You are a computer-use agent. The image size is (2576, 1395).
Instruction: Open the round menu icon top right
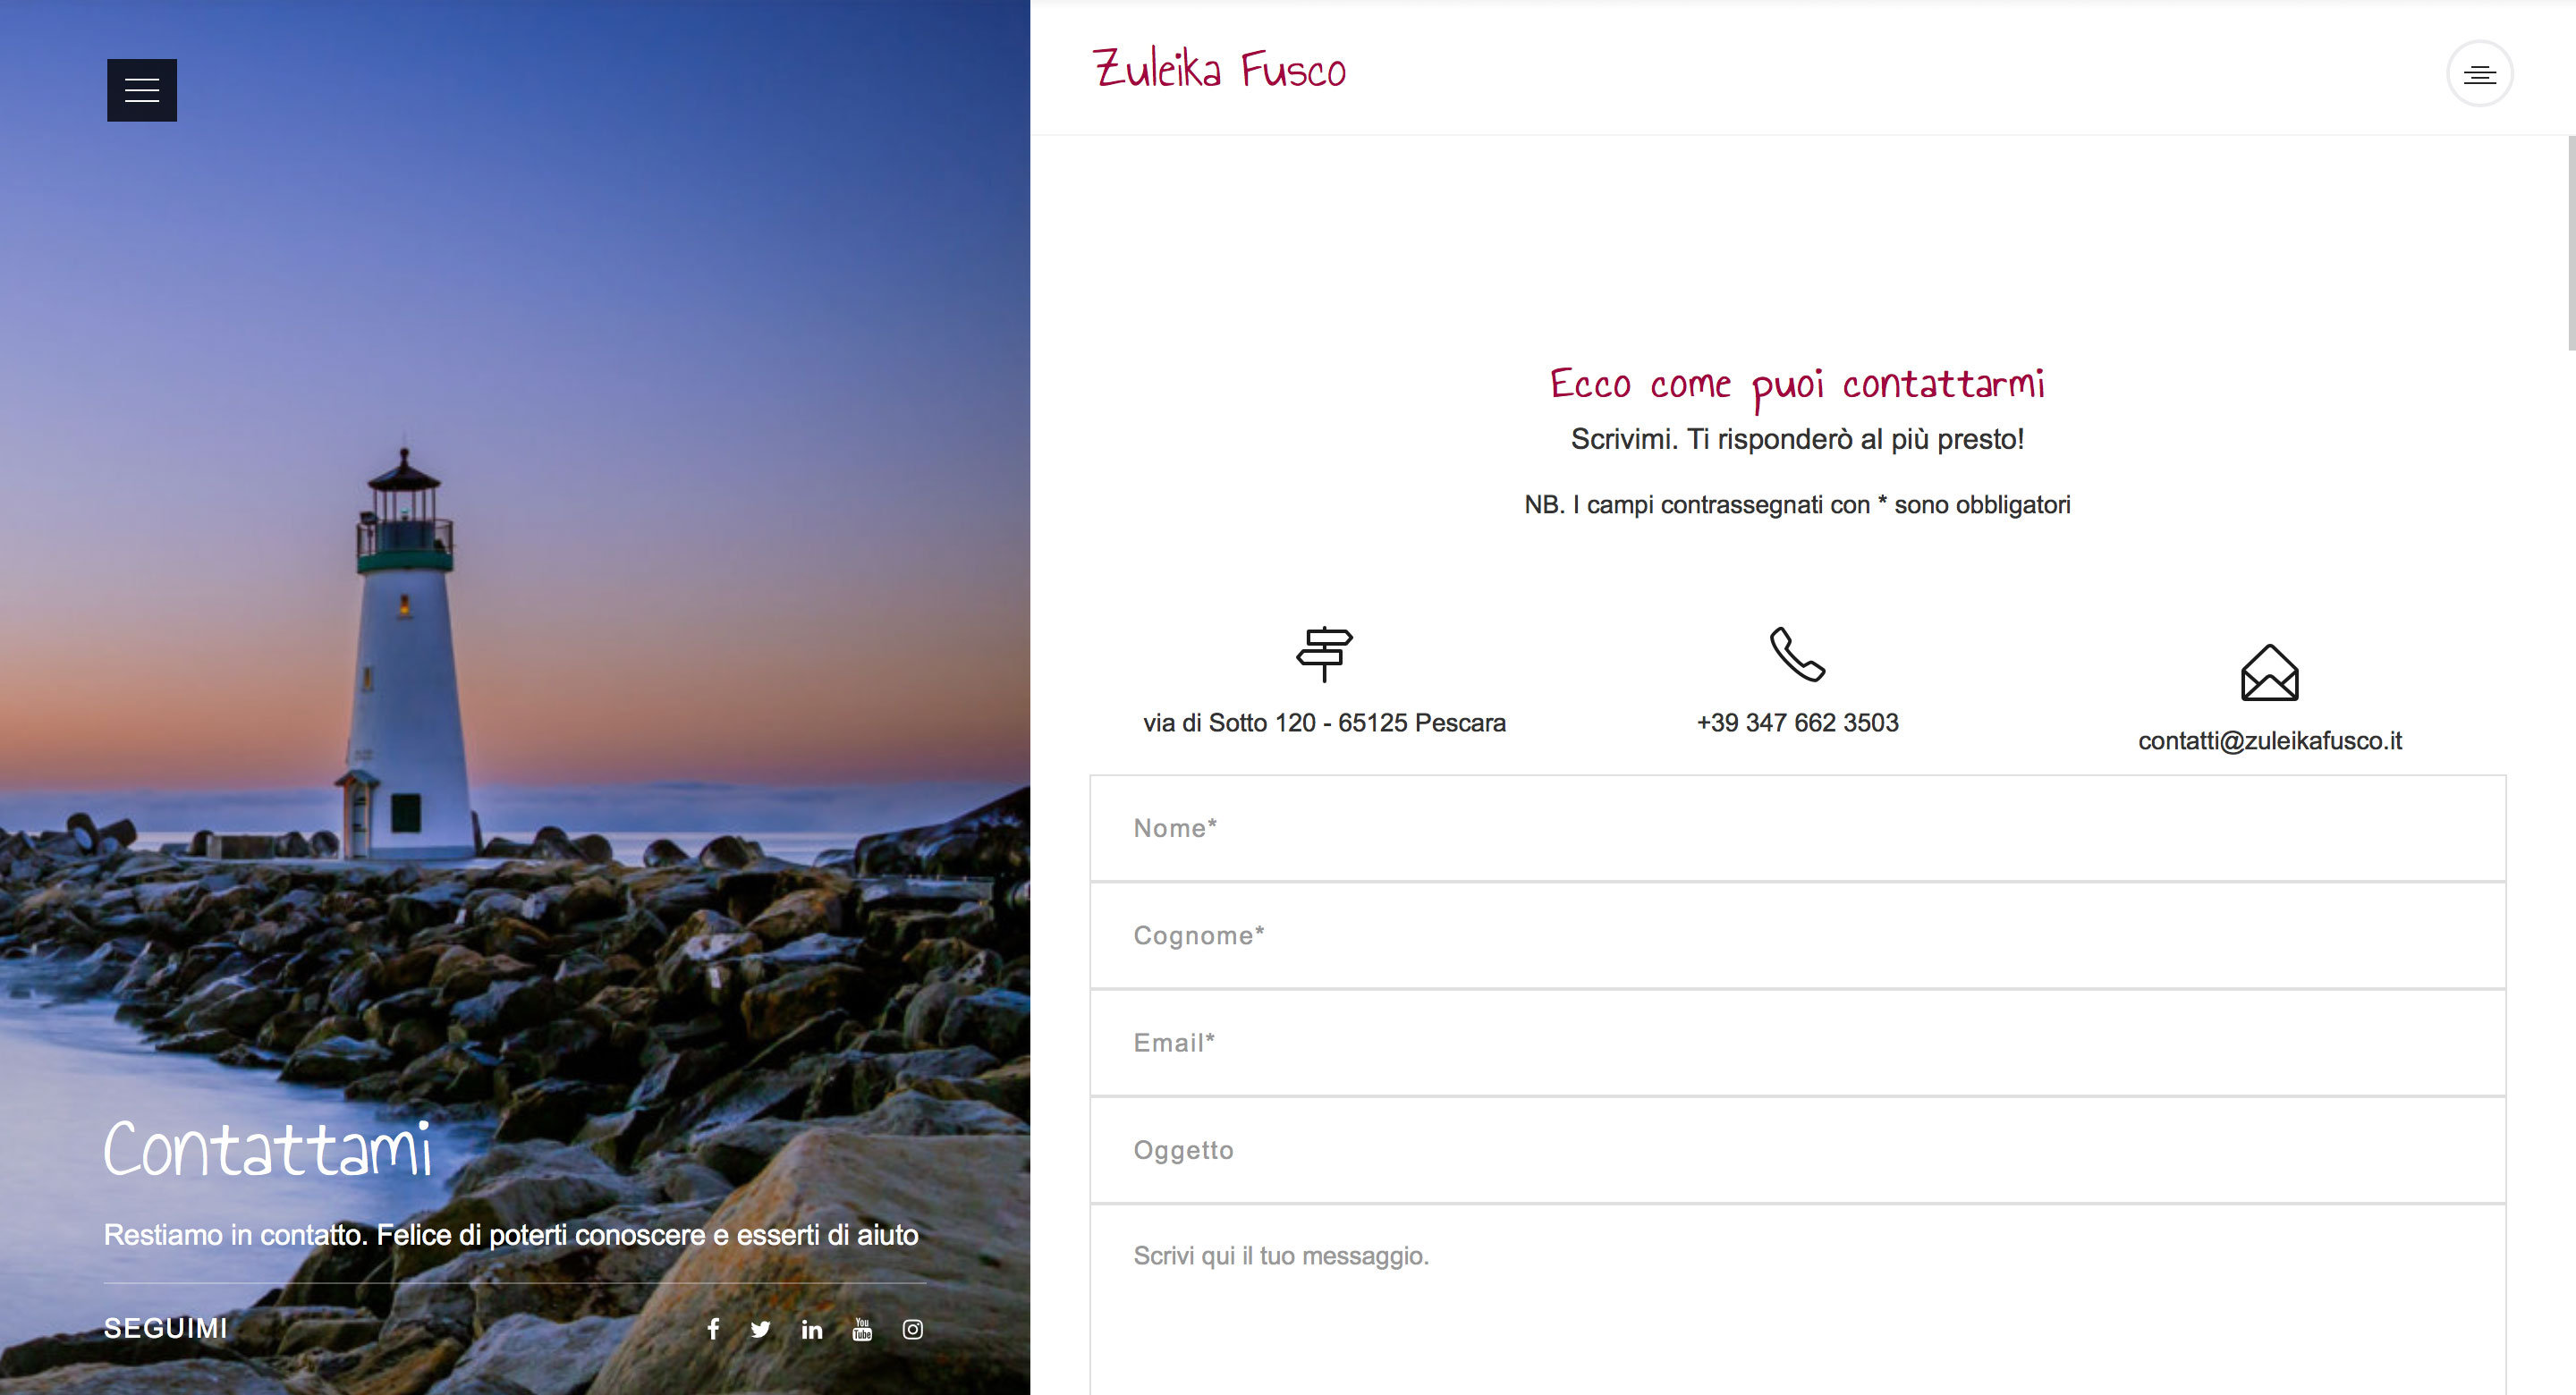pyautogui.click(x=2479, y=74)
